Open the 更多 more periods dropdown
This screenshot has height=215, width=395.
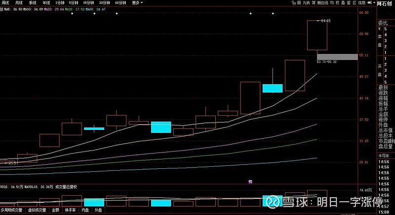[137, 3]
